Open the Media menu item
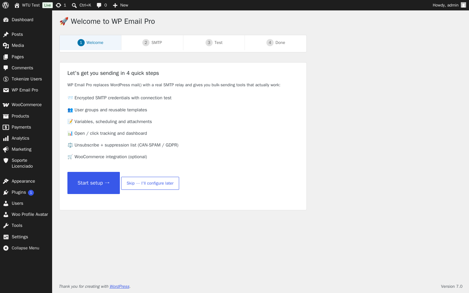The image size is (469, 293). click(26, 46)
